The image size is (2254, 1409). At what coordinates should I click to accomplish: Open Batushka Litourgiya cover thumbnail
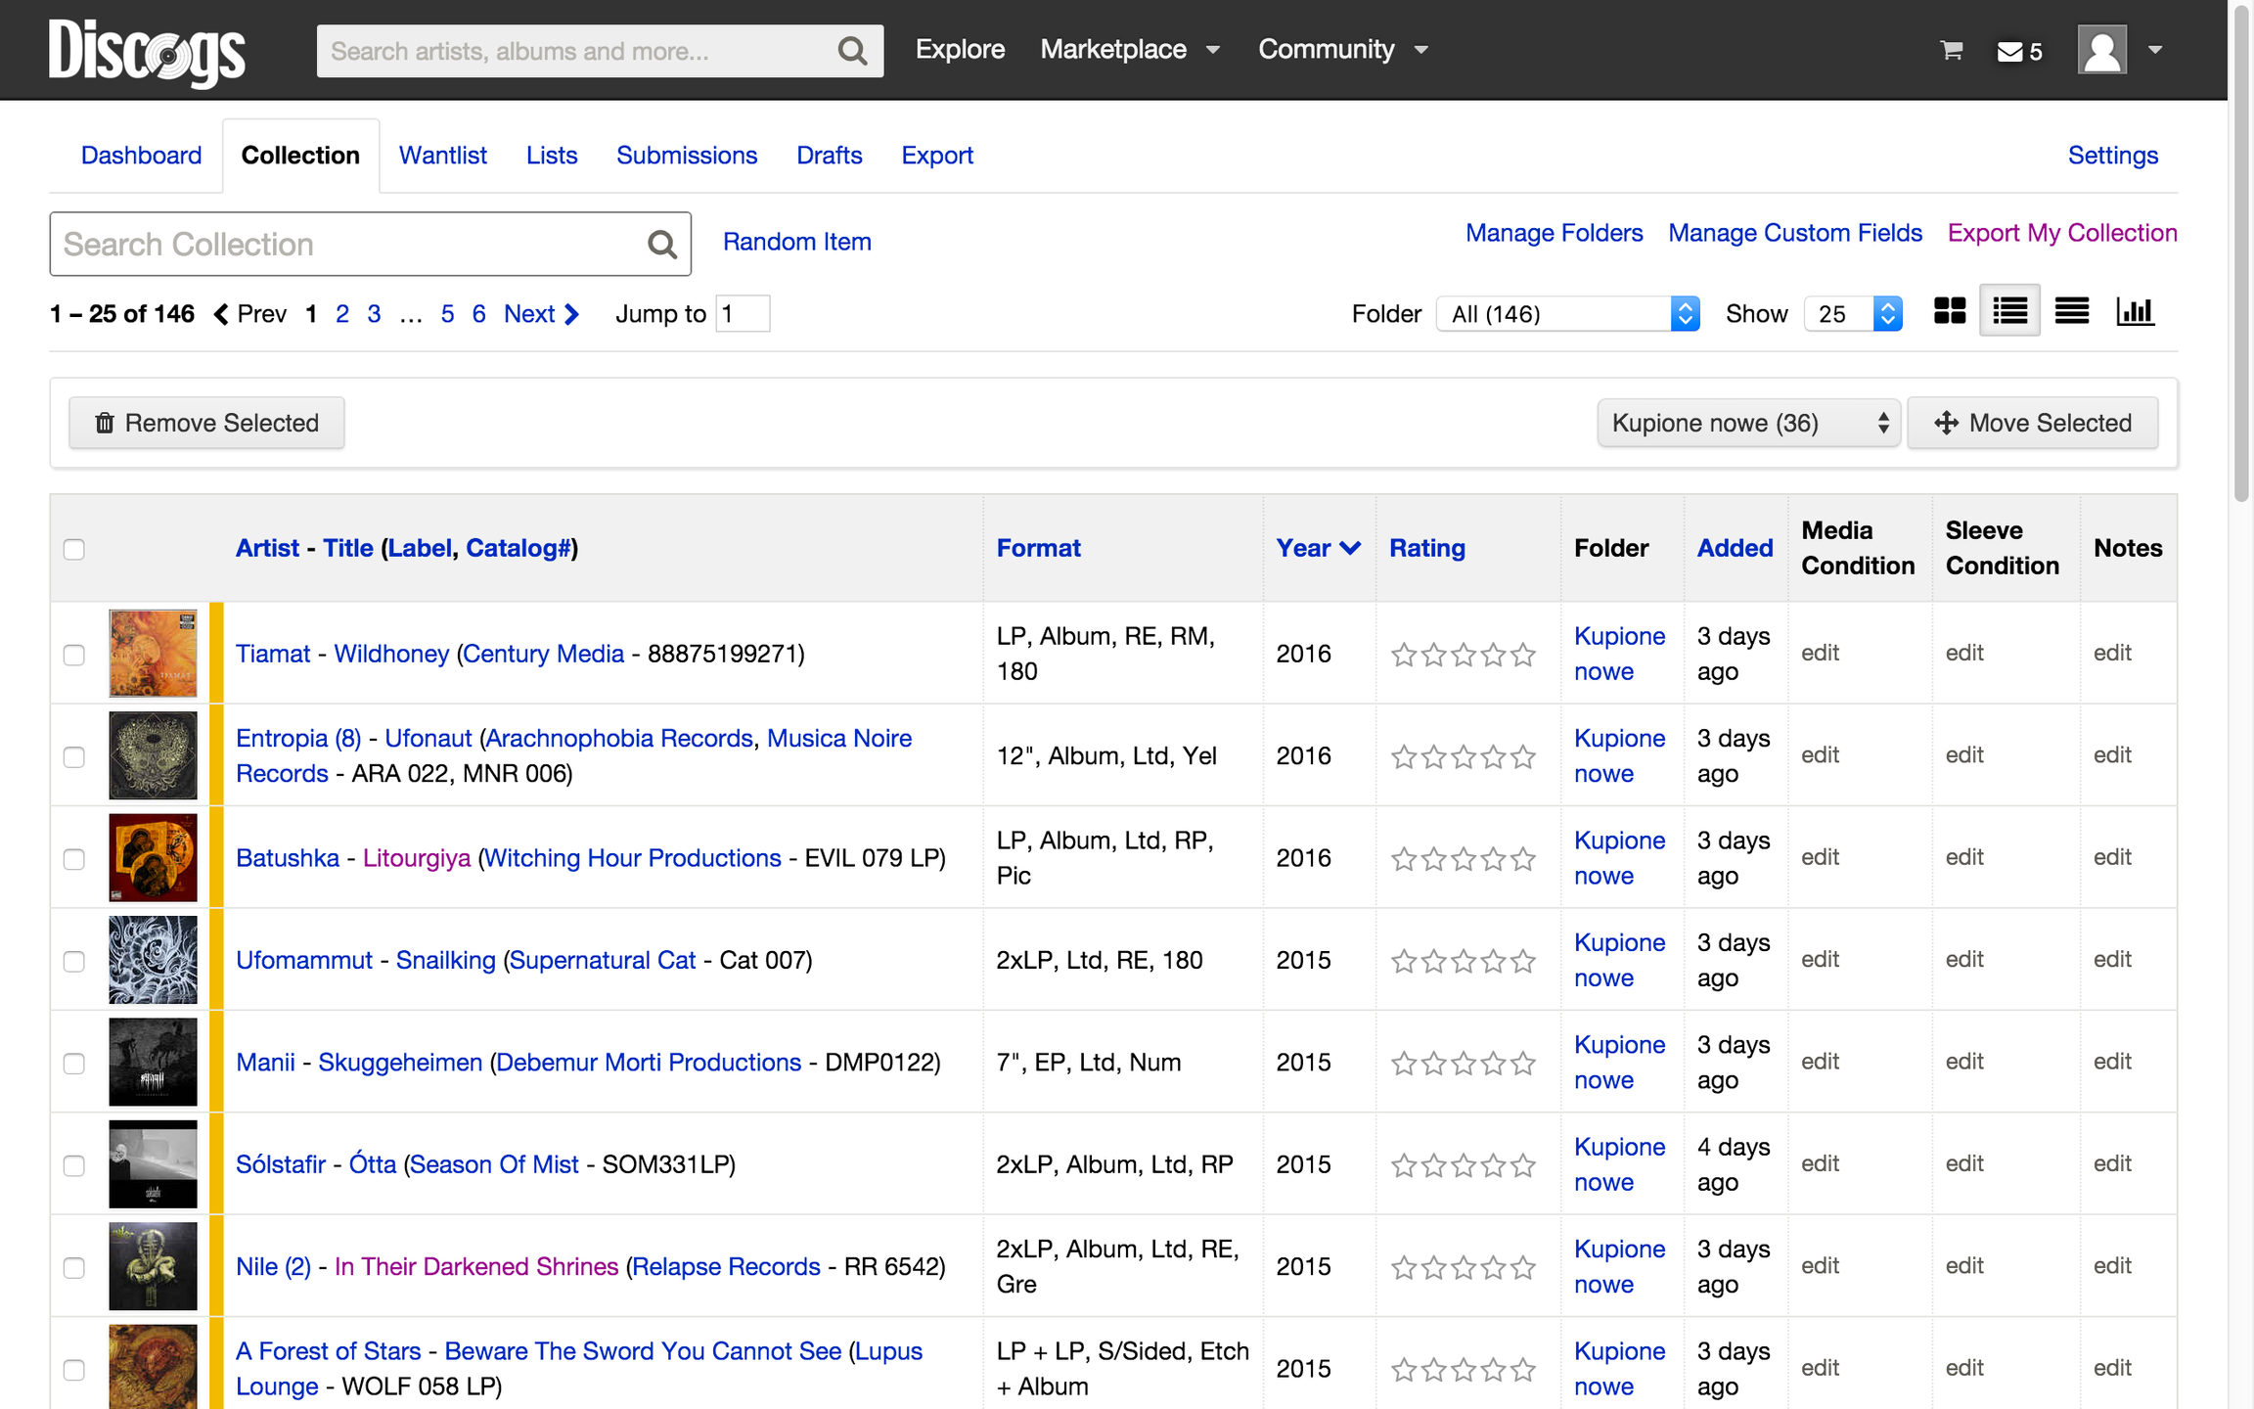153,857
